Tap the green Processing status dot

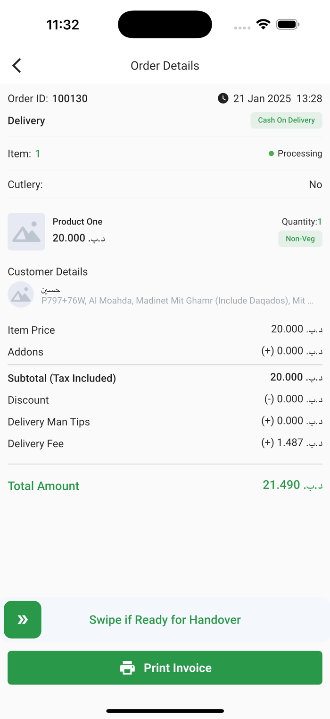(271, 154)
